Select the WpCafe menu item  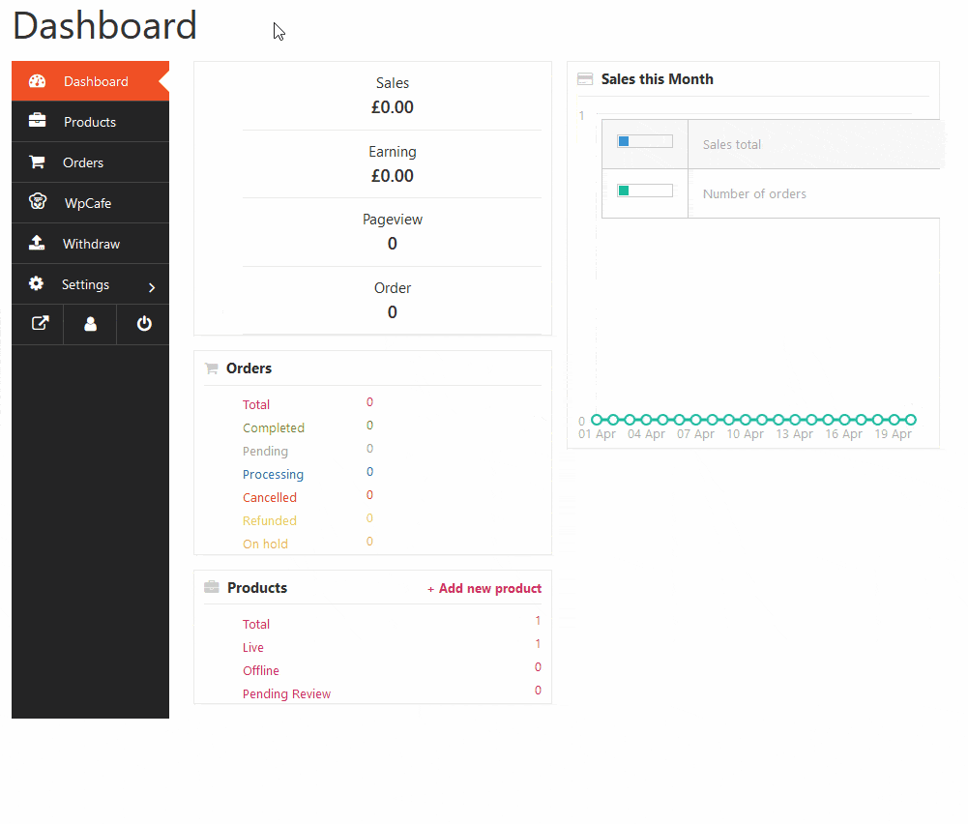[x=90, y=203]
